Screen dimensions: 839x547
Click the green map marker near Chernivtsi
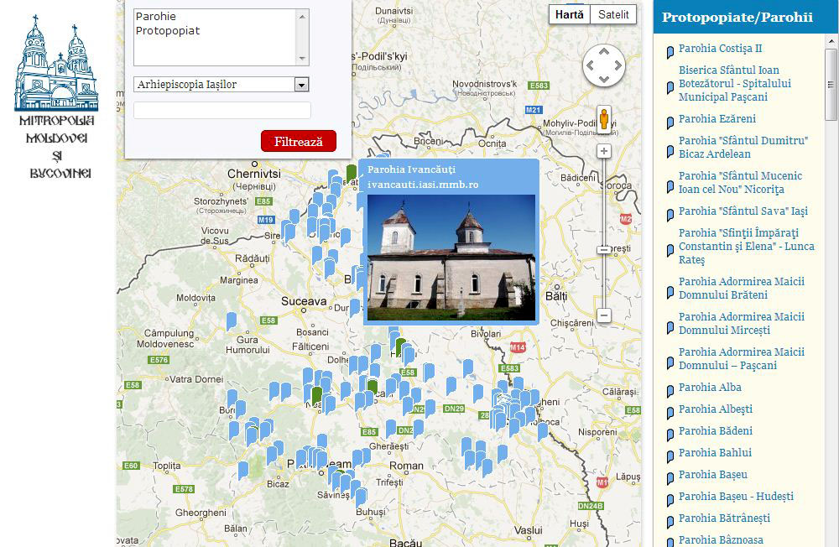click(351, 174)
